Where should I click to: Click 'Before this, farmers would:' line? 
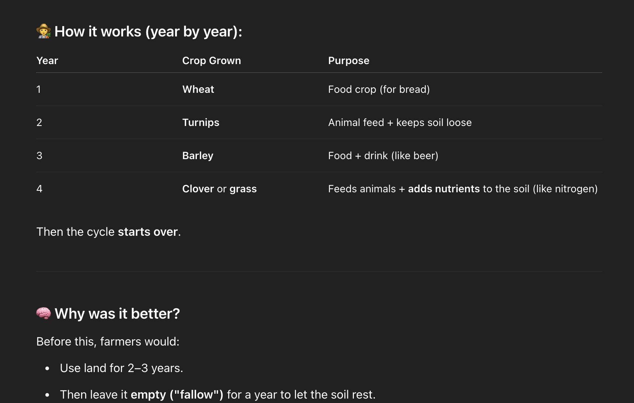point(108,341)
